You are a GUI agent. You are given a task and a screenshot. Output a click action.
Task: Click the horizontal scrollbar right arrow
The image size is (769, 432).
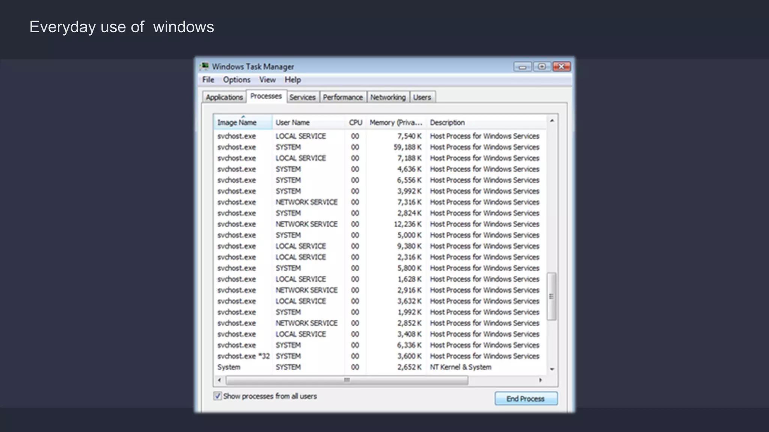coord(540,380)
